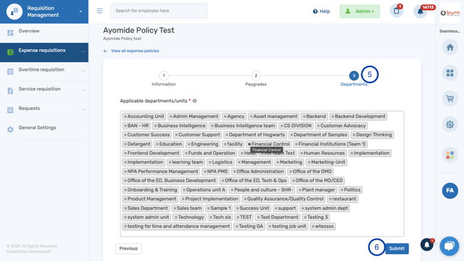Remove the Financial Control tag
Screen dimensions: 464x261
249,144
